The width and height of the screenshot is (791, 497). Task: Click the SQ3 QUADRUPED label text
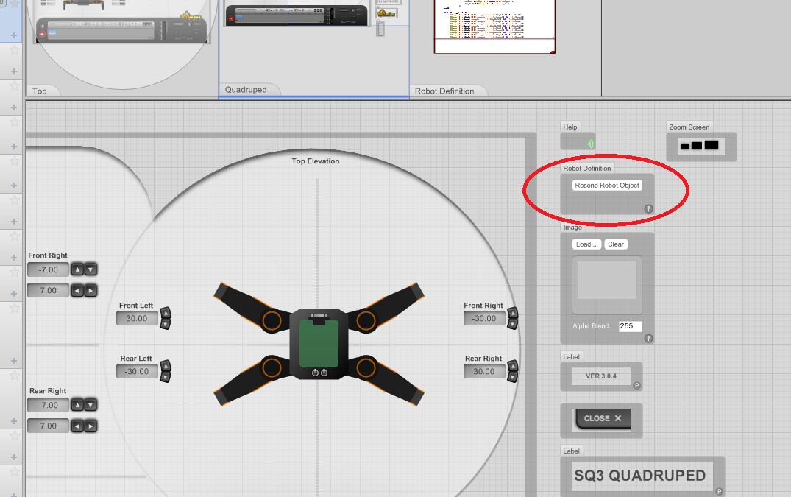coord(639,476)
